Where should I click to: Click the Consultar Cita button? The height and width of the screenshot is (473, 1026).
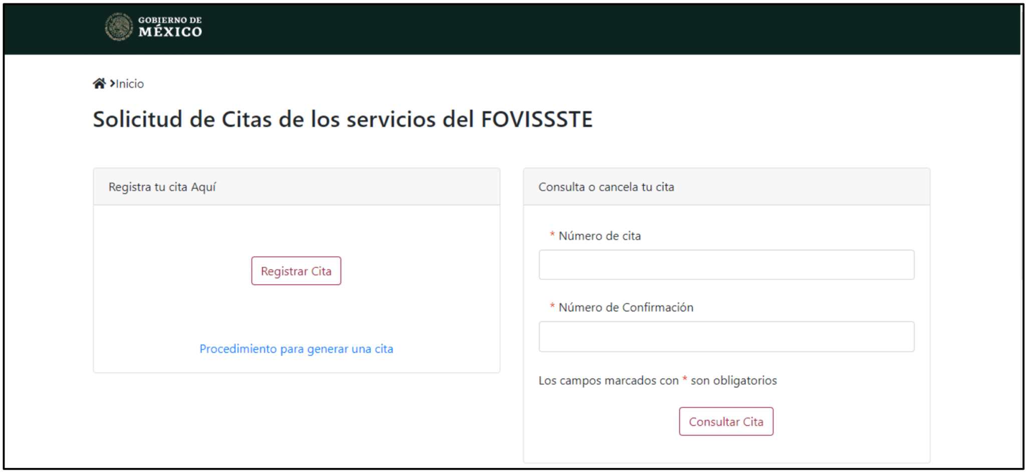(726, 421)
